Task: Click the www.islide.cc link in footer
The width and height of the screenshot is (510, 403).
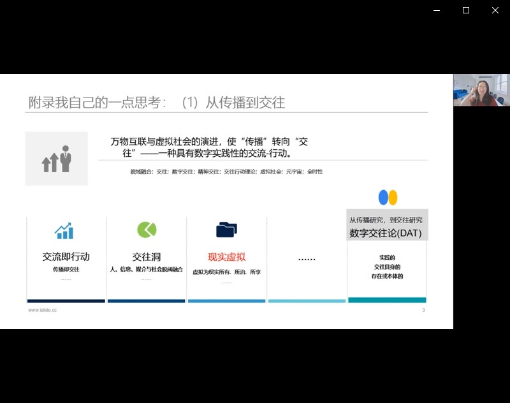Action: [x=42, y=311]
